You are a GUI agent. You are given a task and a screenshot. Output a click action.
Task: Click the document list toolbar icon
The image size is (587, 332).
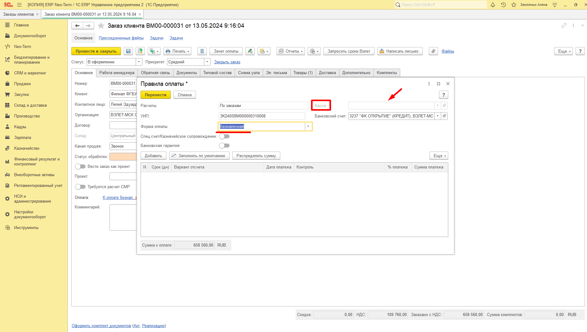[x=202, y=51]
